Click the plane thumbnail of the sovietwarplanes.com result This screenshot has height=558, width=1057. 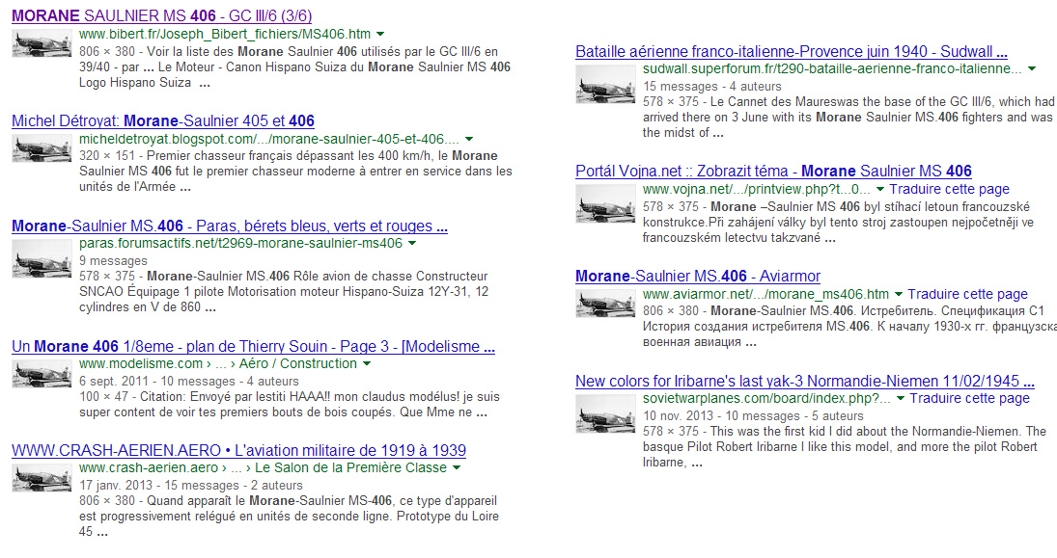[605, 414]
